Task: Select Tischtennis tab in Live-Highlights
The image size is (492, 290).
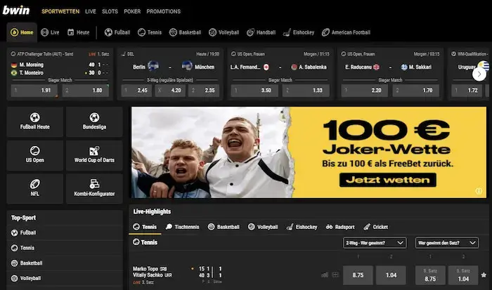Action: point(182,227)
